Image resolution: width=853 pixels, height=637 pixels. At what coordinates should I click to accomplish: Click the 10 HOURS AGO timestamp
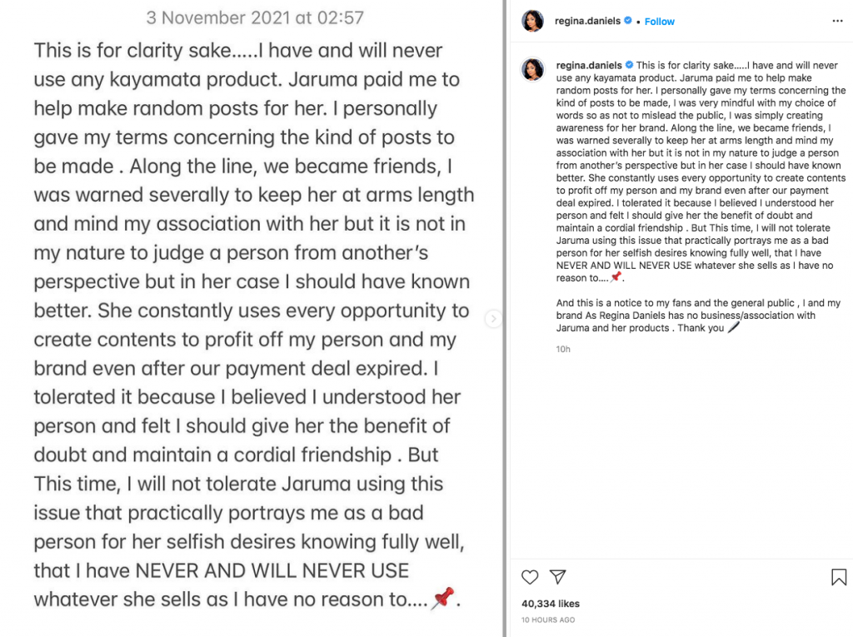tap(548, 620)
